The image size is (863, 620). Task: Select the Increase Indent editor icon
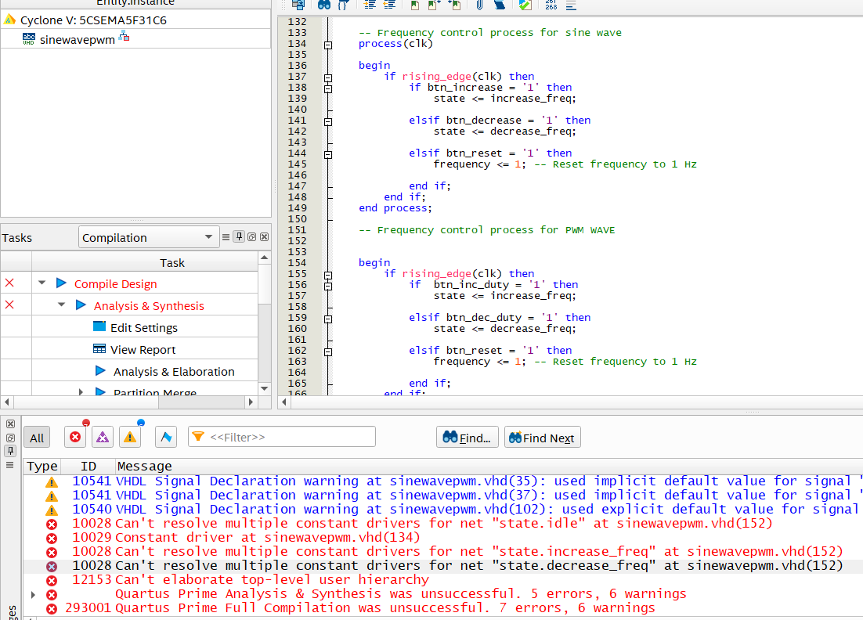pos(370,5)
